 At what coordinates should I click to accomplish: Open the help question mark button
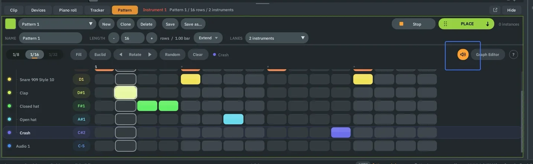coord(513,54)
